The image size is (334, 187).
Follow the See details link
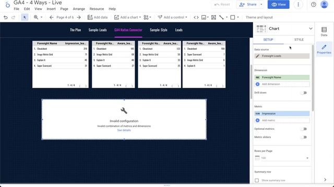pos(124,130)
